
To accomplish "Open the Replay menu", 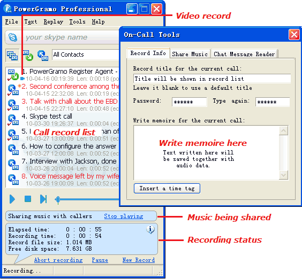I will (x=53, y=21).
